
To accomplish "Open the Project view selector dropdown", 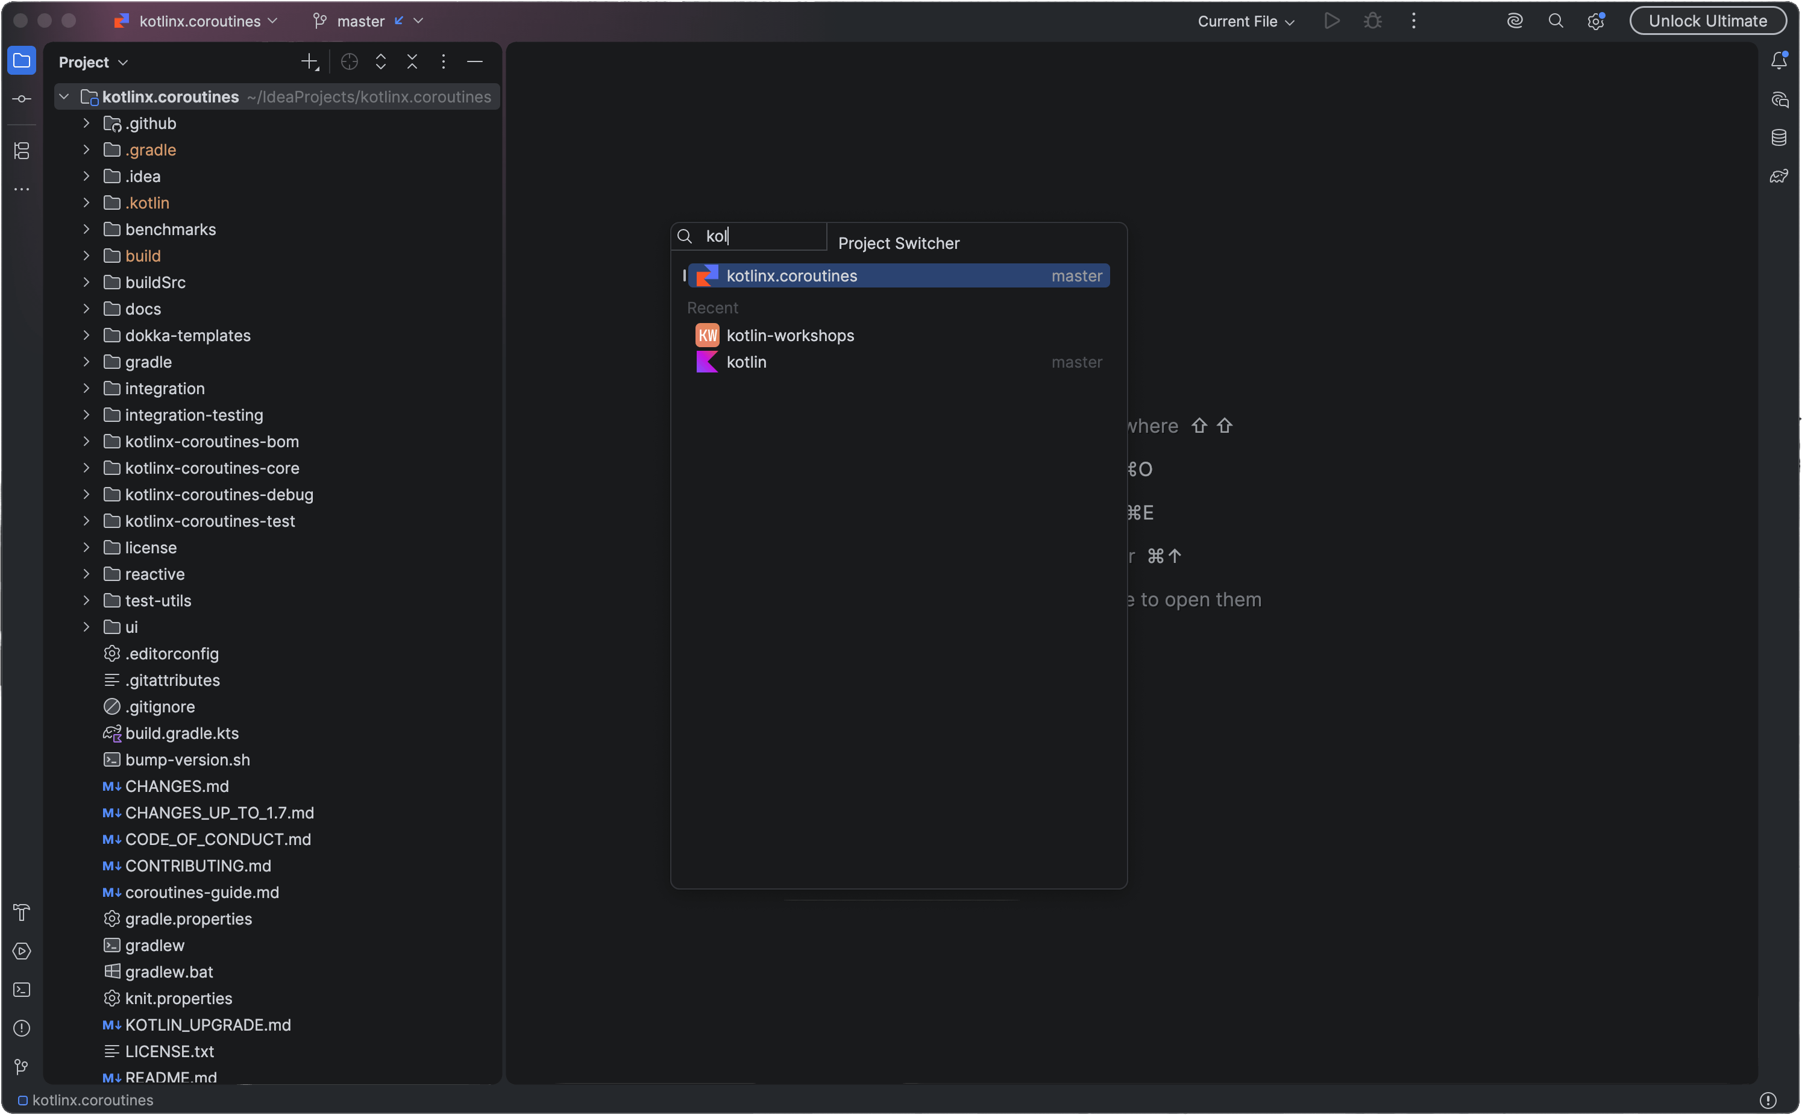I will pyautogui.click(x=93, y=62).
